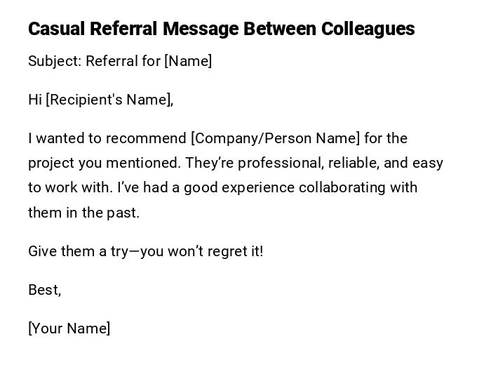Click the line "Give them a try"
Screen dimensions: 491x372
tap(78, 251)
